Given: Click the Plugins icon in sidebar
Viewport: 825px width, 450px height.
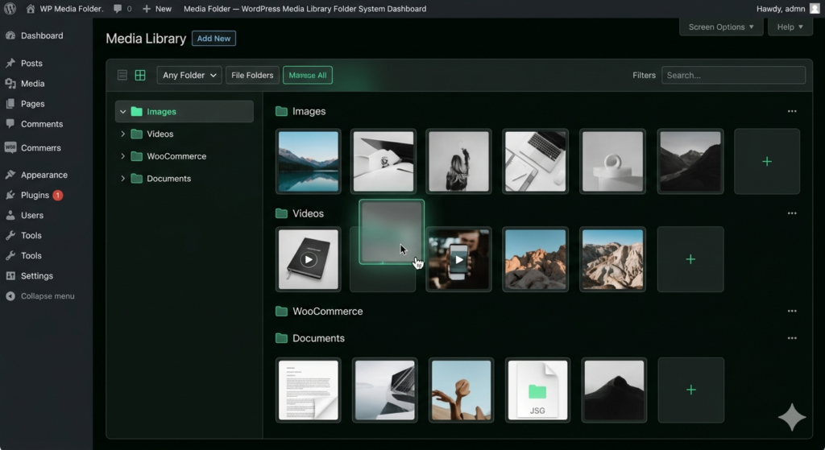Looking at the screenshot, I should tap(10, 195).
